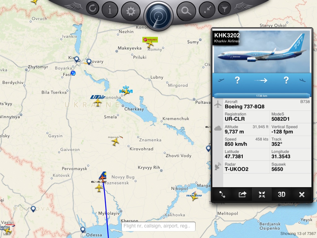This screenshot has width=317, height=238.
Task: Click the 1736 km distance progress bar
Action: (262, 96)
